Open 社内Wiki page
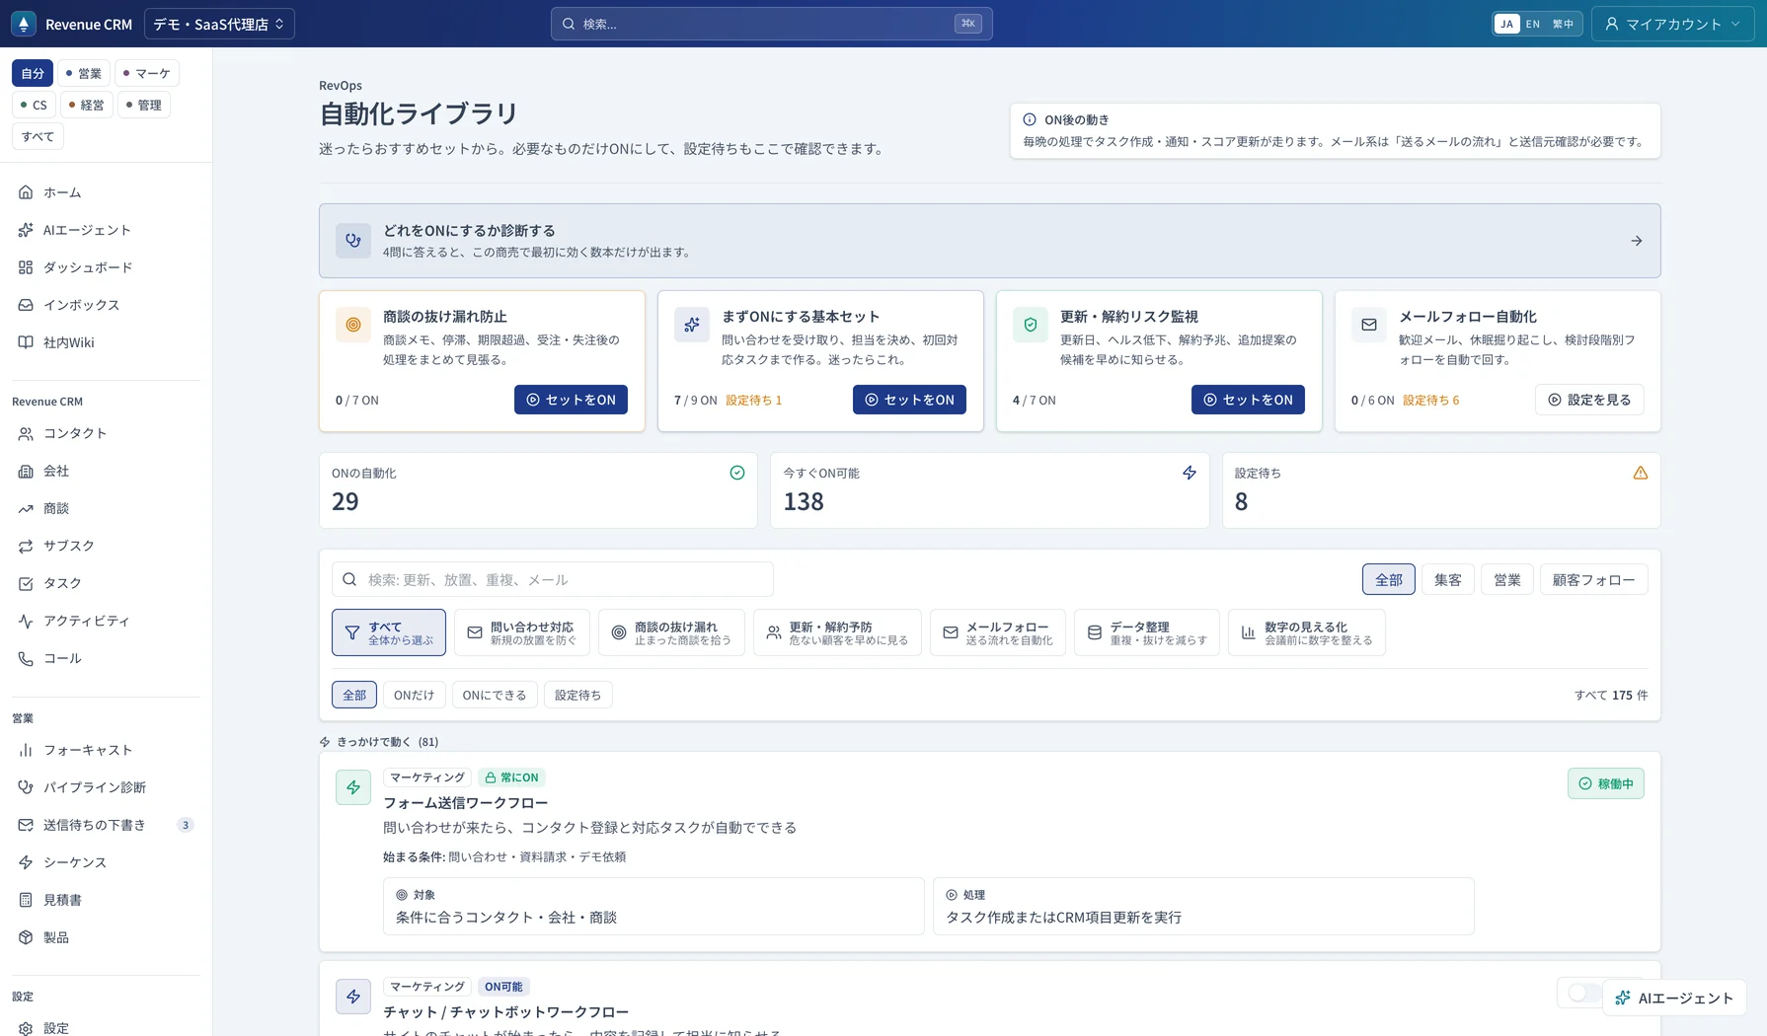 106,342
